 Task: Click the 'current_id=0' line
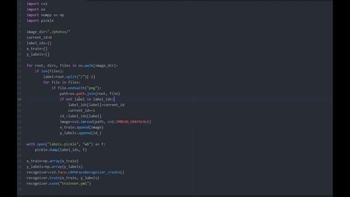(x=39, y=38)
